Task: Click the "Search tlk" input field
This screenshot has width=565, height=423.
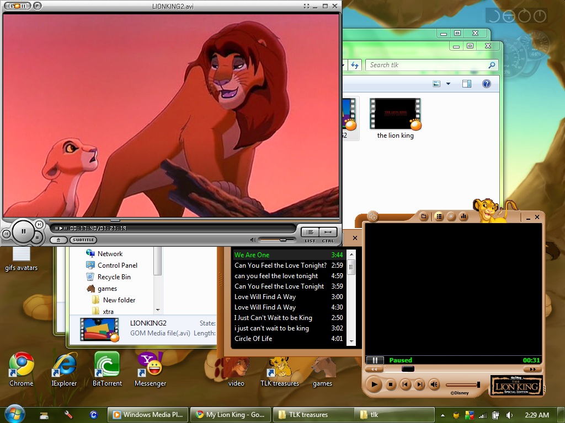Action: [425, 65]
